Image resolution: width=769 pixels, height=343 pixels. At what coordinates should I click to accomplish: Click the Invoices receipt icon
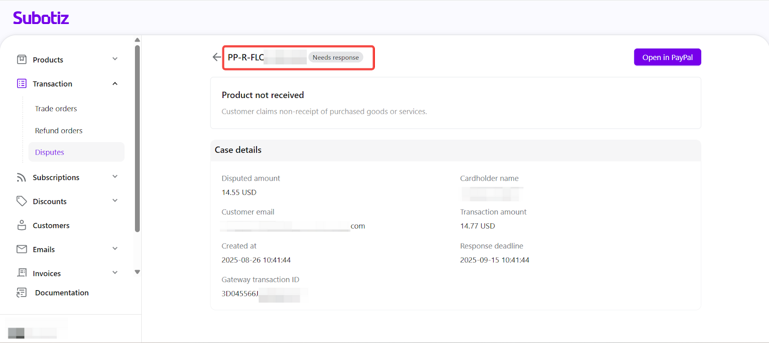(x=22, y=273)
